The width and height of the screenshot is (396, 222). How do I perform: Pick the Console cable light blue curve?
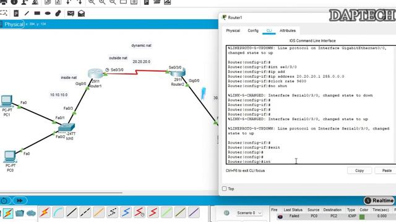coord(58,212)
